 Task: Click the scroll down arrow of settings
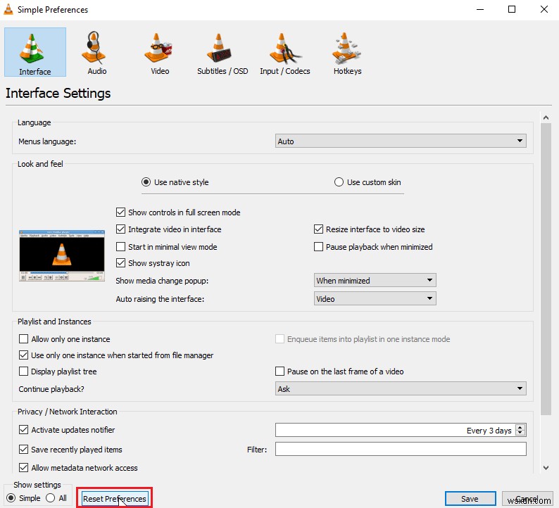[x=546, y=468]
